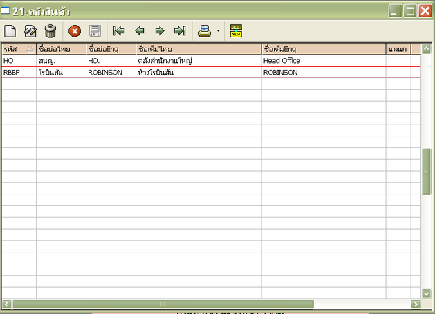
Task: Open the printer dropdown arrow
Action: 218,31
